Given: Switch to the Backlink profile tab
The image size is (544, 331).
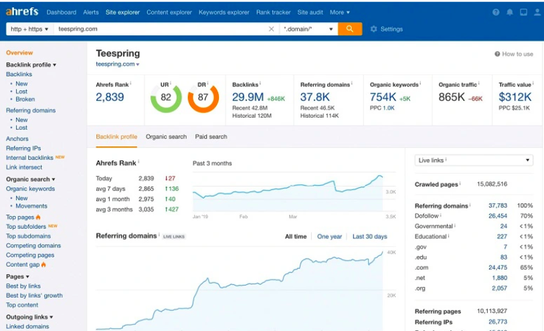Looking at the screenshot, I should (116, 136).
